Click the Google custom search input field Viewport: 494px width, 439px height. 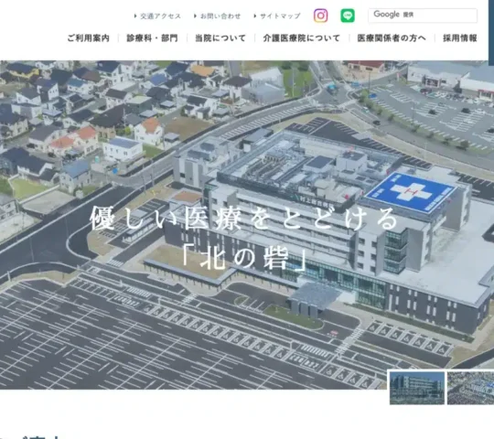coord(423,16)
